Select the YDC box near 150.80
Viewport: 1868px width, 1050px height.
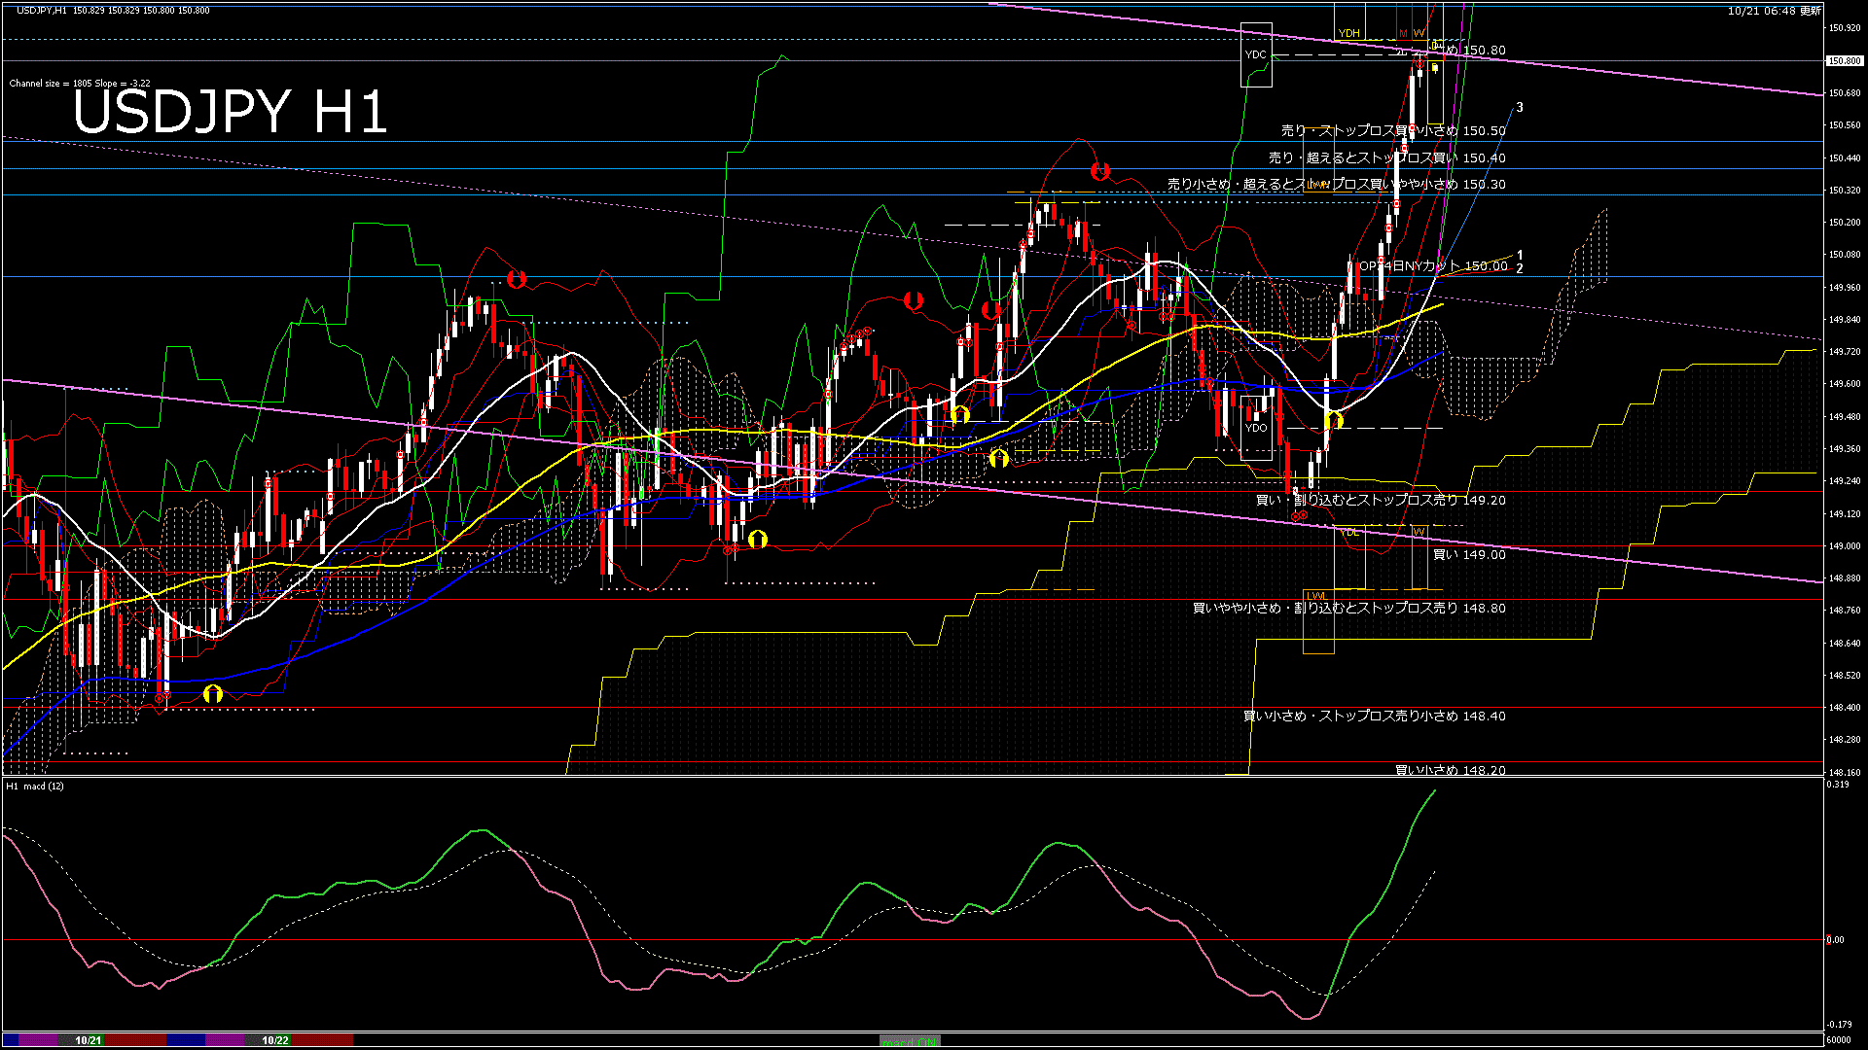1256,54
